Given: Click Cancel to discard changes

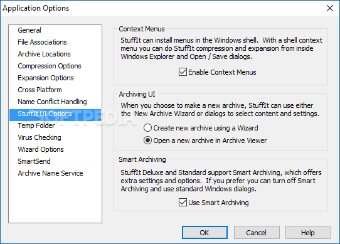Looking at the screenshot, I should point(257,233).
